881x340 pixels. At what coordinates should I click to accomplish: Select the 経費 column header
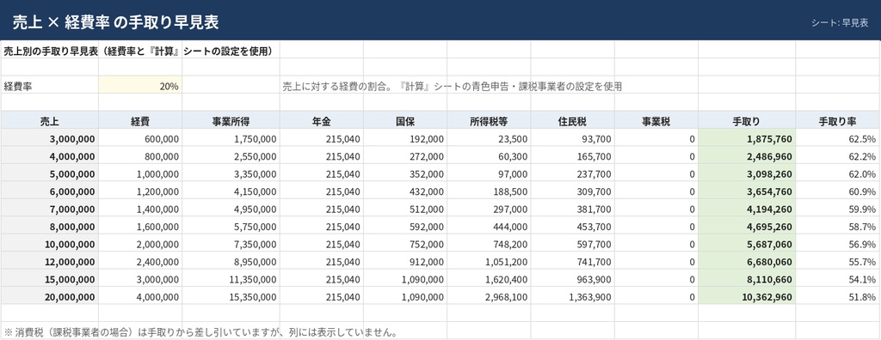[140, 120]
